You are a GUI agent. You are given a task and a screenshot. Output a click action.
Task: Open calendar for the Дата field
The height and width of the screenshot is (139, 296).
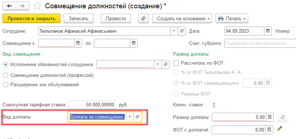(268, 31)
